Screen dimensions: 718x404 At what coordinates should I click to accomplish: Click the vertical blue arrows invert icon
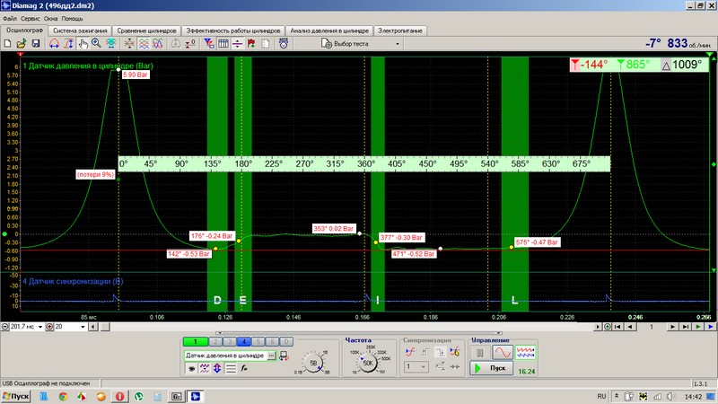pyautogui.click(x=217, y=368)
